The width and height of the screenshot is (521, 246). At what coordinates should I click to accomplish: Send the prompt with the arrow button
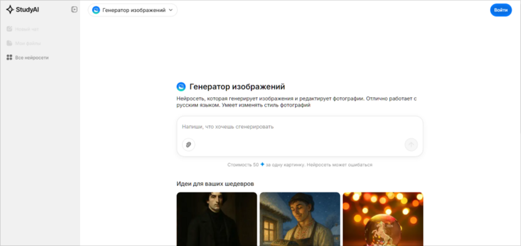point(411,145)
